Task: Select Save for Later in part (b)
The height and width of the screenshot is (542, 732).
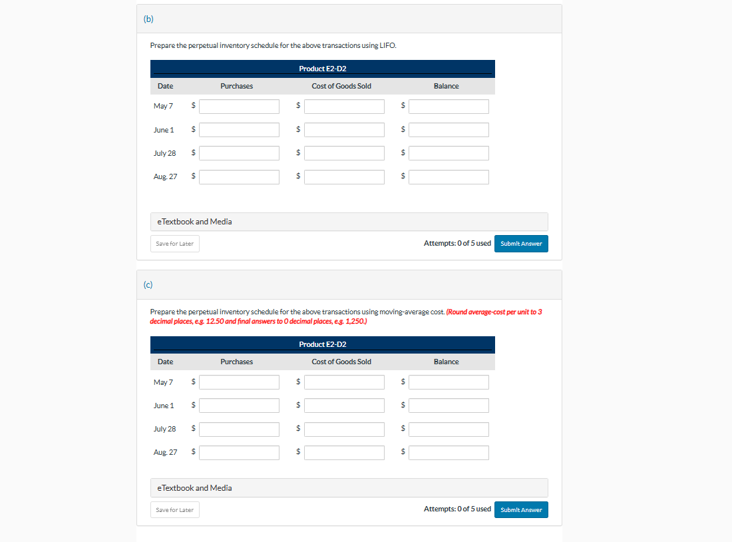Action: point(174,243)
